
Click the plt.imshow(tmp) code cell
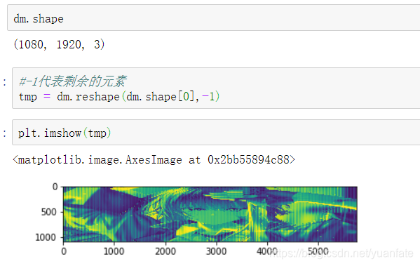216,133
